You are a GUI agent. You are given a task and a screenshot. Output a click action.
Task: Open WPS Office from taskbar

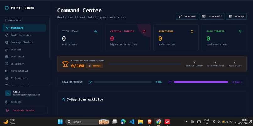click(167, 122)
